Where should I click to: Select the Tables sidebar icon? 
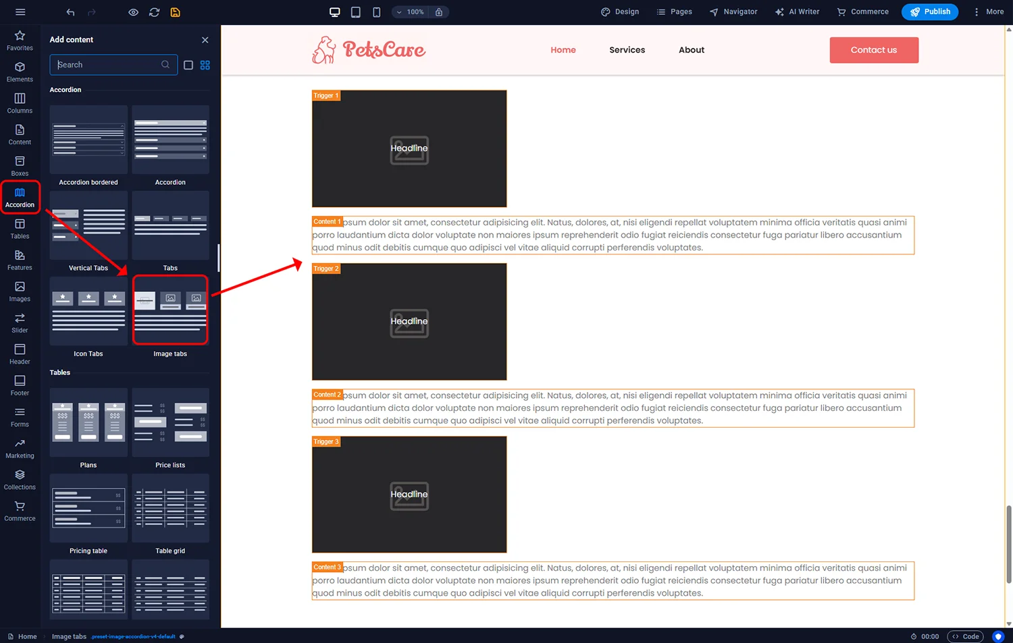pos(20,229)
